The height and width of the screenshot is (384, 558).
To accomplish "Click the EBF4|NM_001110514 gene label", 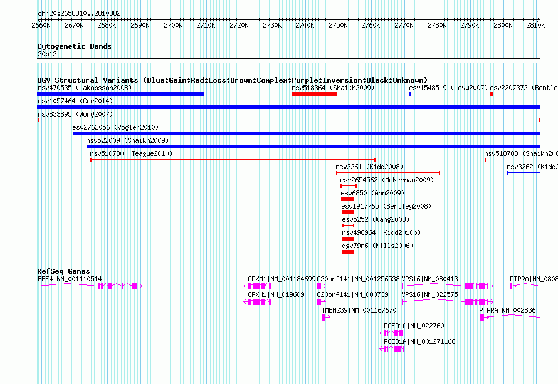I will coord(70,279).
